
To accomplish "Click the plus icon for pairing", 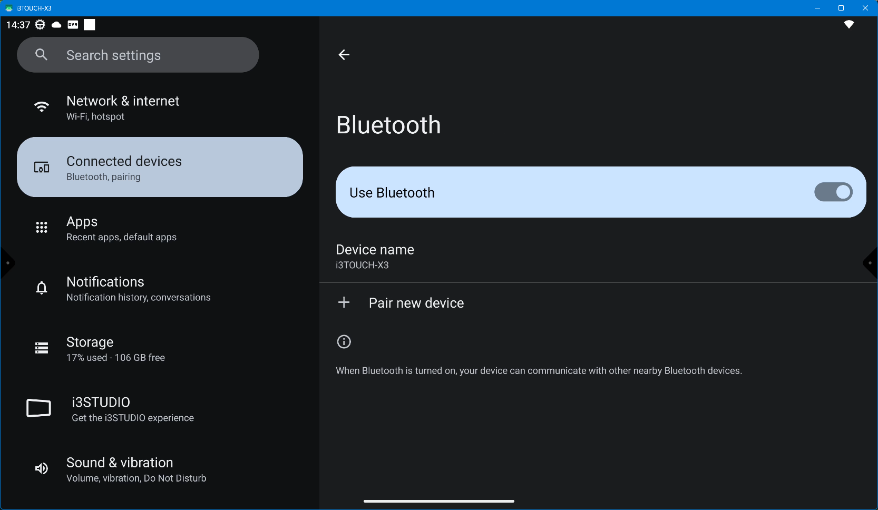I will pos(344,302).
